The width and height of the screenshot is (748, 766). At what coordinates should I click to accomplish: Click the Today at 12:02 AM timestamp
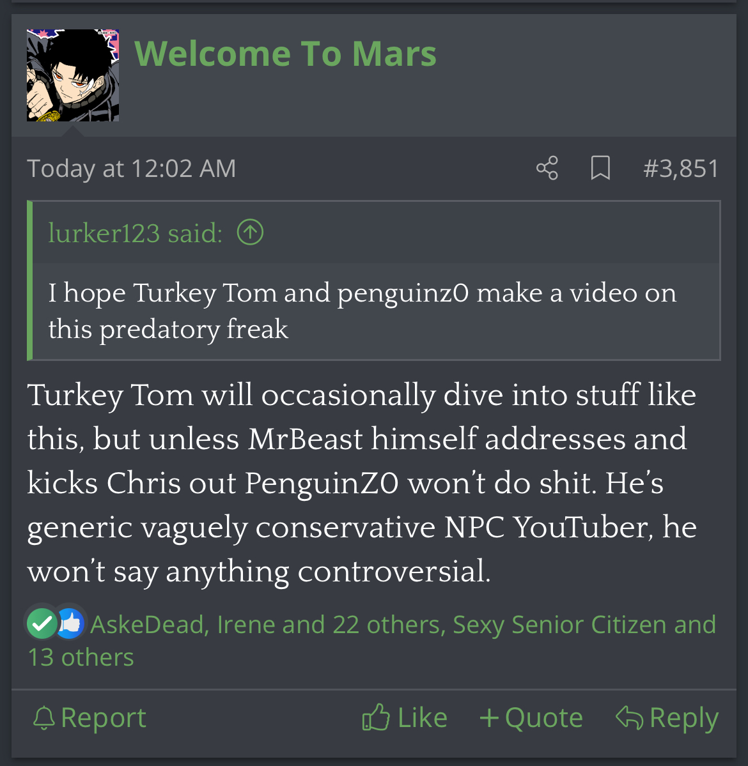tap(131, 169)
